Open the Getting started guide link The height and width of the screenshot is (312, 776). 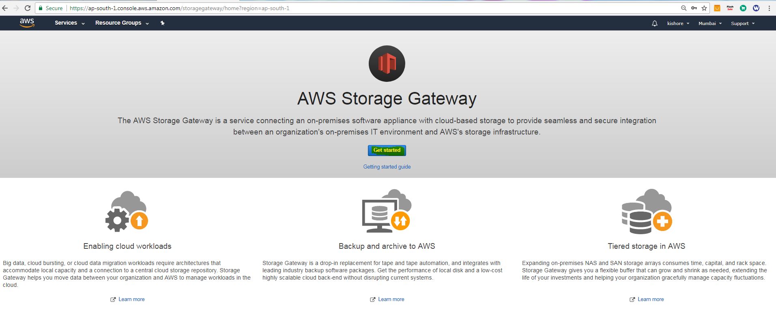tap(387, 167)
